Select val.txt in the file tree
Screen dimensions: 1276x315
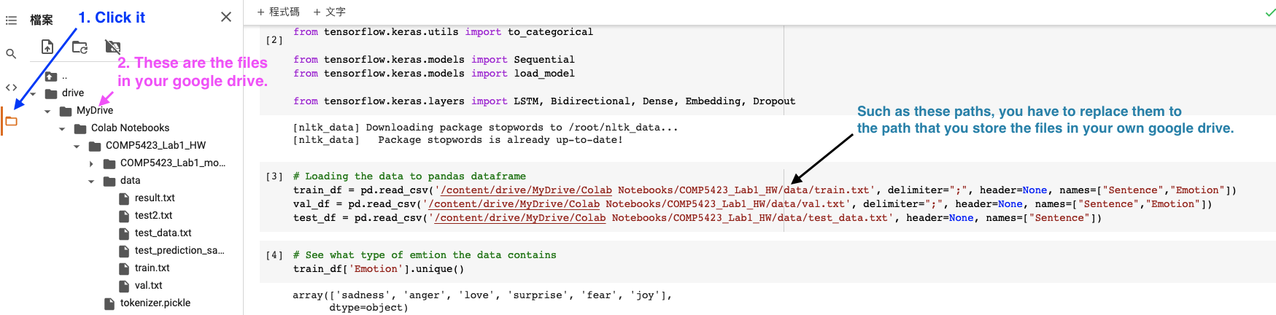point(148,285)
